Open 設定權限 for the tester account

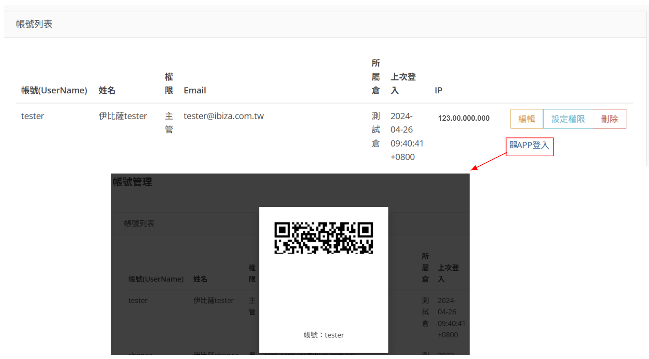point(568,119)
